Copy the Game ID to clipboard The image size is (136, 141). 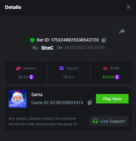click(90, 103)
